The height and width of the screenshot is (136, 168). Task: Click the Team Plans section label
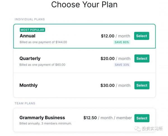(x=25, y=103)
